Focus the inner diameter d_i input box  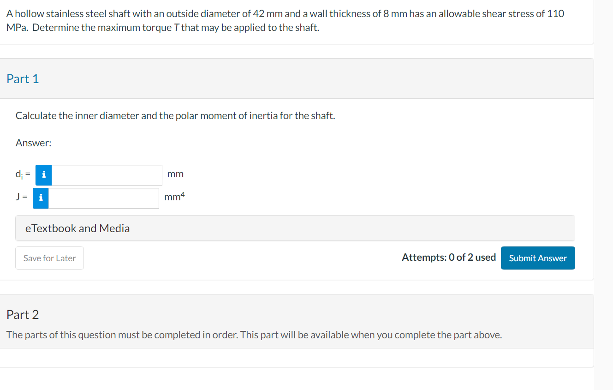(x=107, y=175)
